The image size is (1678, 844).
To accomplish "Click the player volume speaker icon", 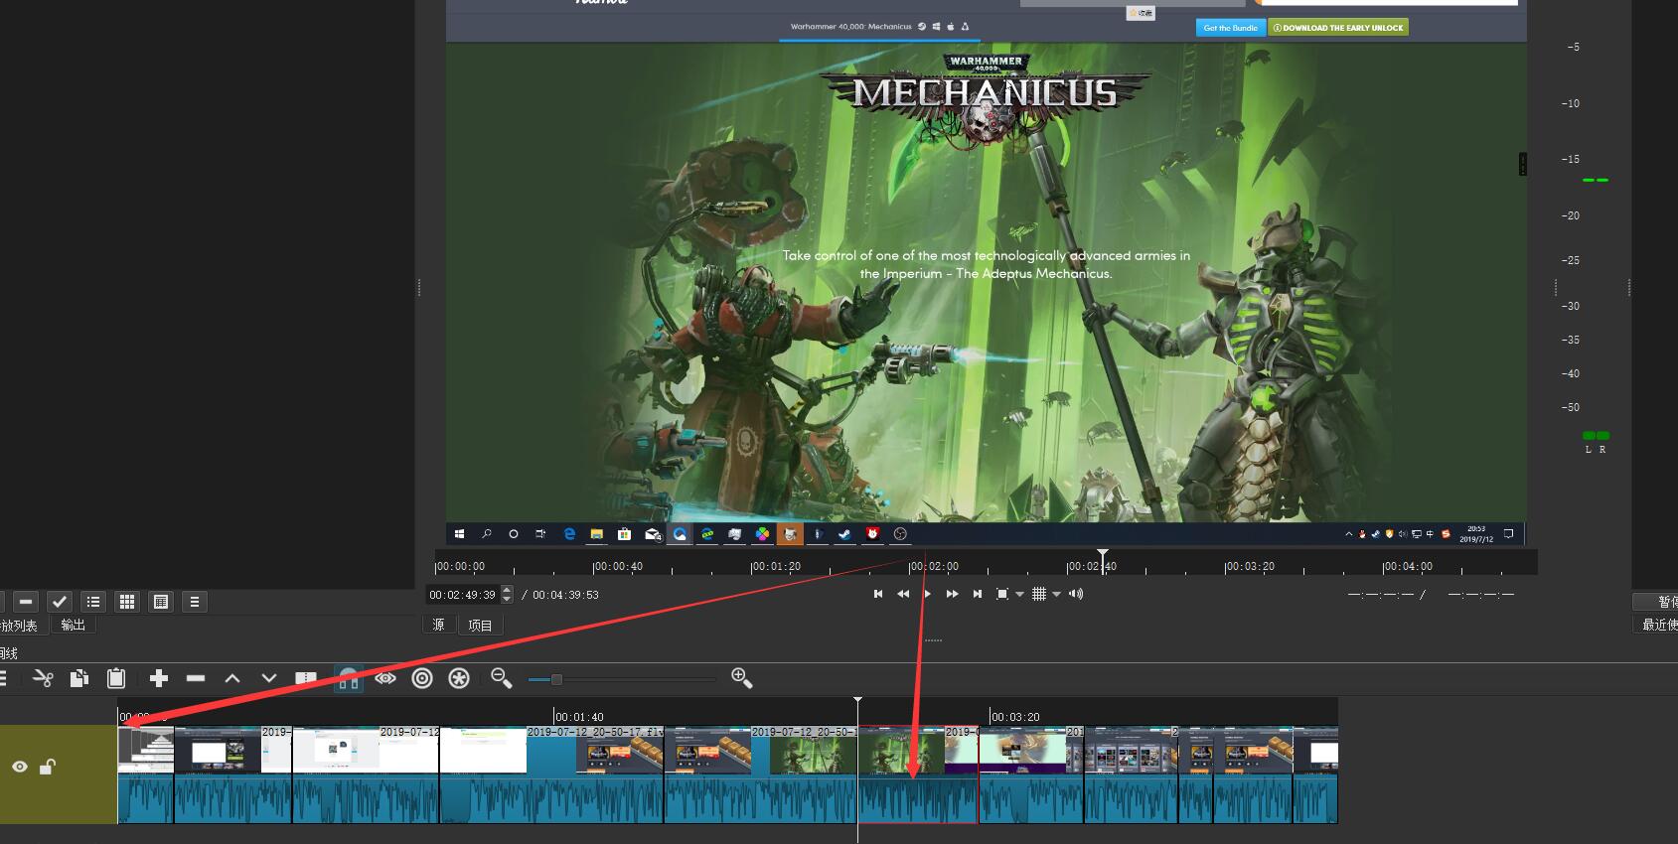I will 1076,594.
